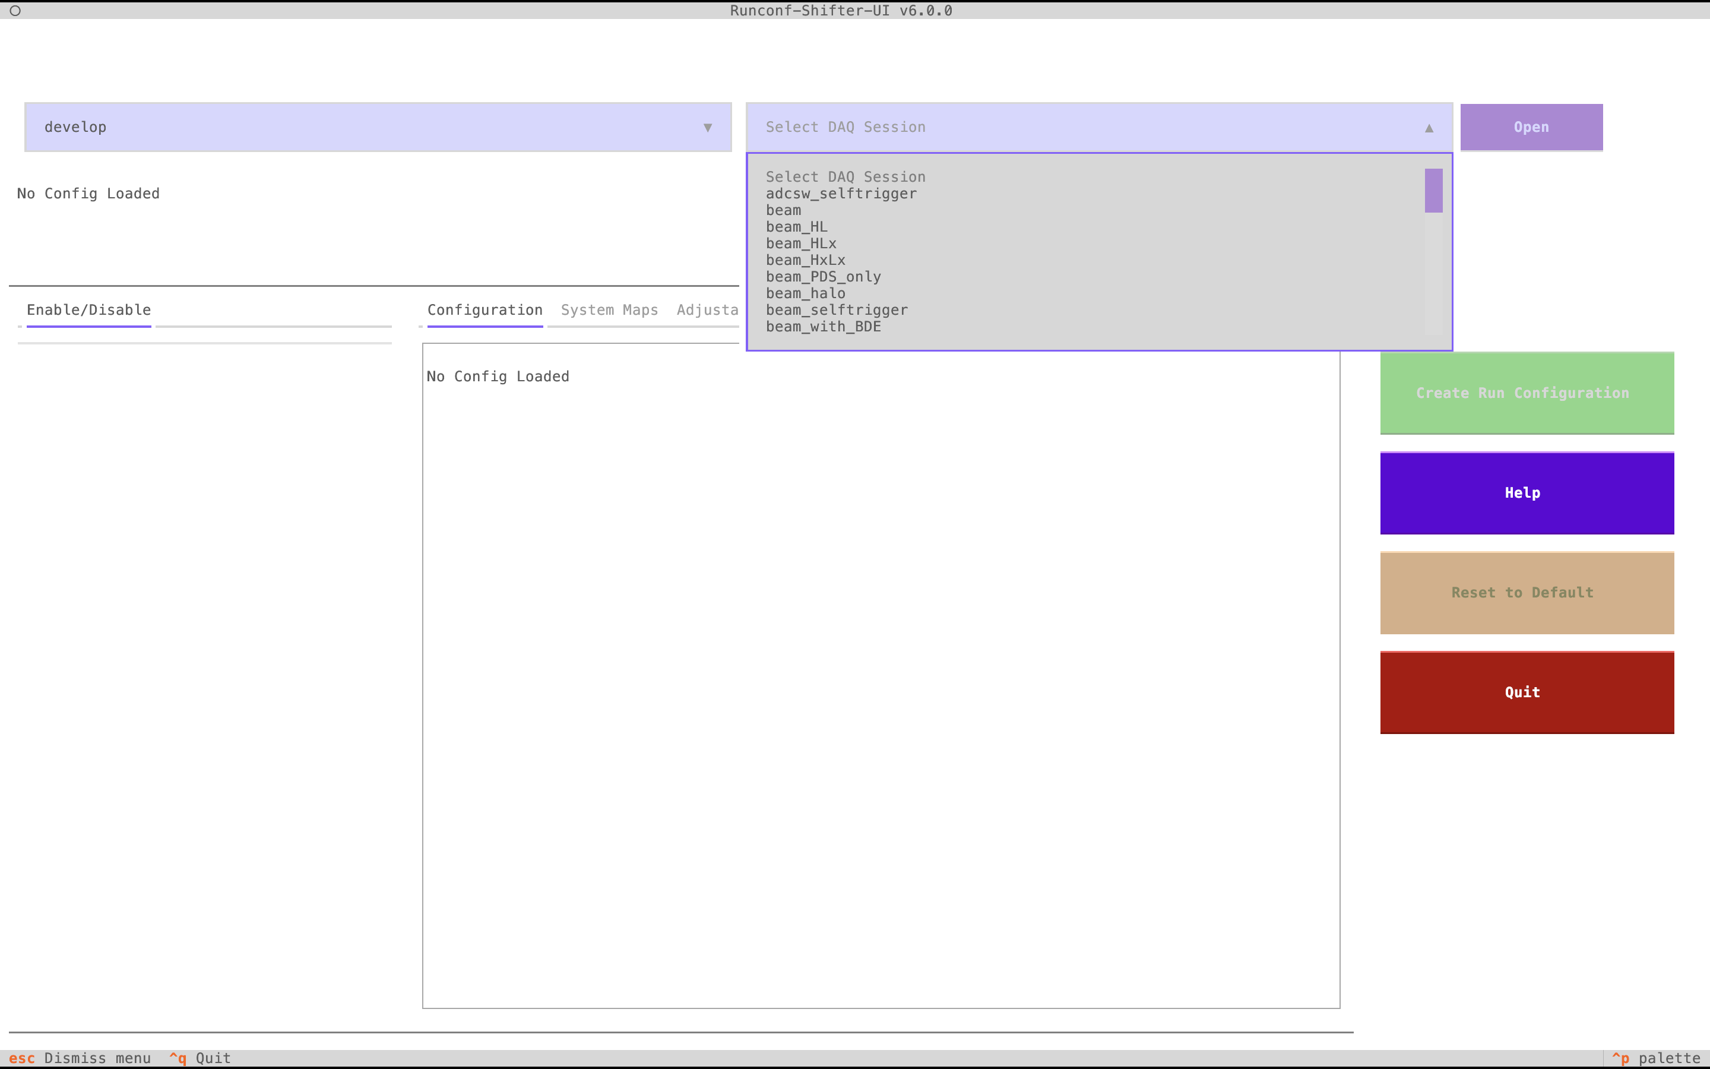
Task: Click the develop dropdown arrow icon
Action: click(x=707, y=128)
